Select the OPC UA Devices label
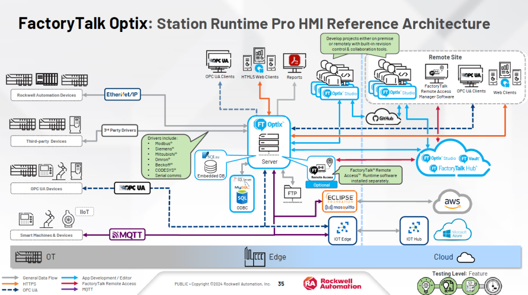This screenshot has height=295, width=528. tap(46, 189)
